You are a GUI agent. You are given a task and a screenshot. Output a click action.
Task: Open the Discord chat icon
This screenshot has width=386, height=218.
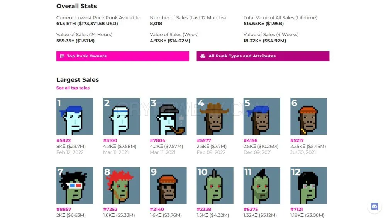tap(374, 206)
